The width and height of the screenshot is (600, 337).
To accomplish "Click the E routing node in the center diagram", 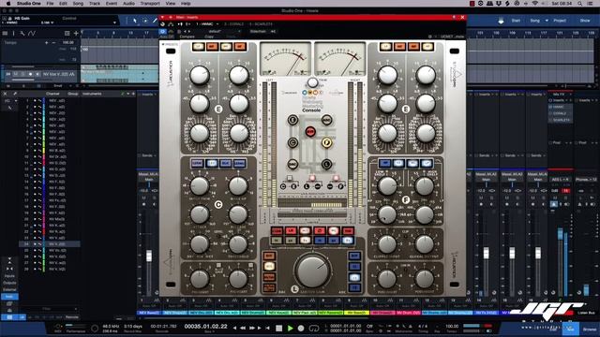I will coord(292,120).
